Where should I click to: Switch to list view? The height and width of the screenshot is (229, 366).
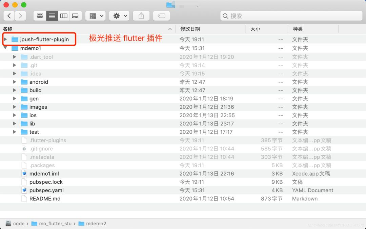pyautogui.click(x=52, y=16)
